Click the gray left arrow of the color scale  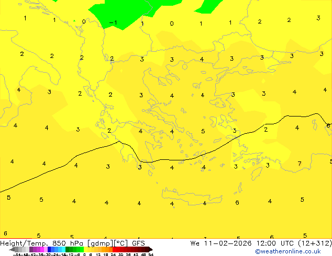[12, 250]
